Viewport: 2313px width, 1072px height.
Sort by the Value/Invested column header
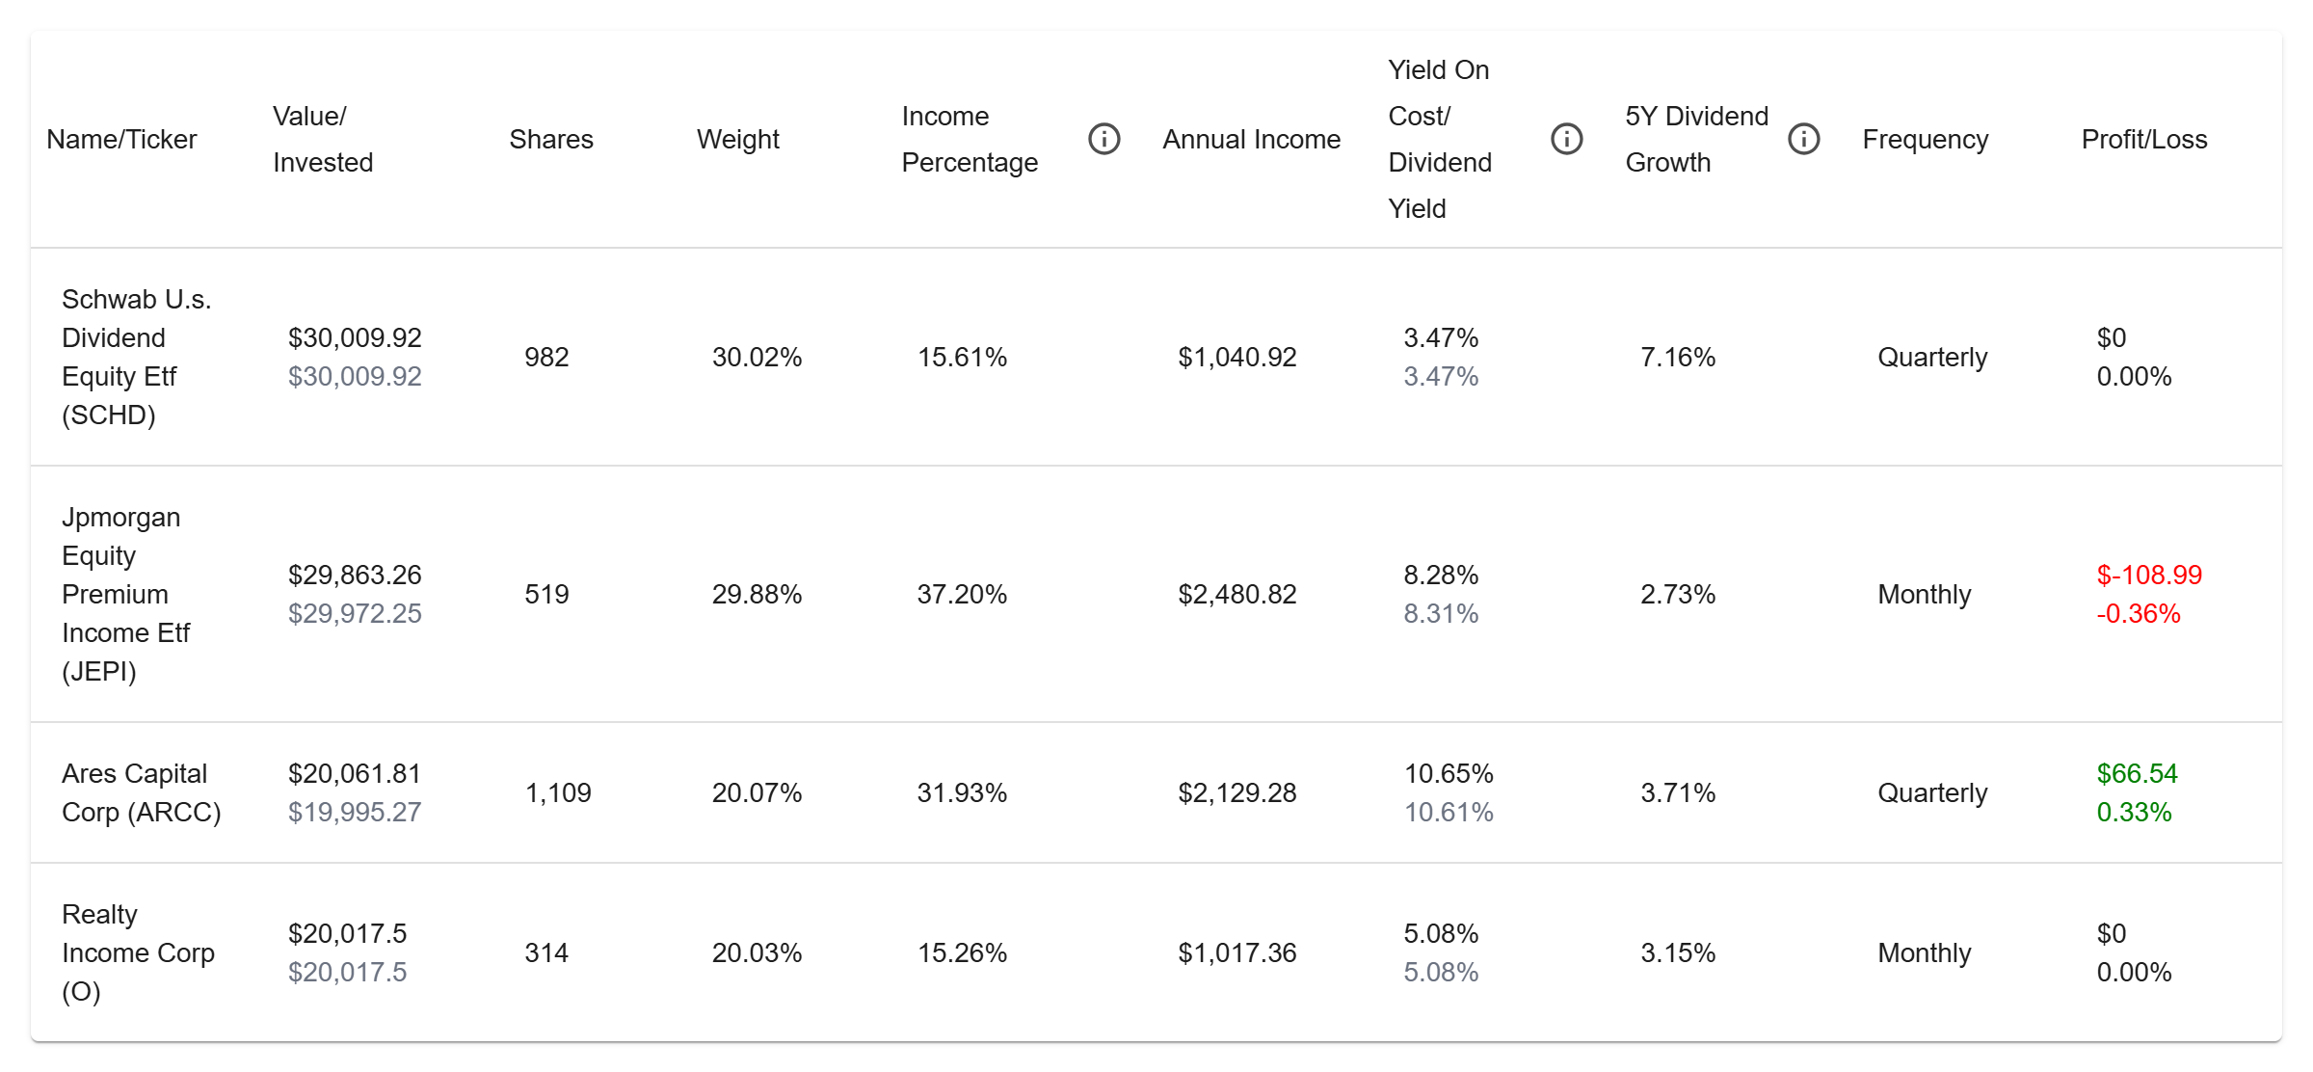(322, 139)
